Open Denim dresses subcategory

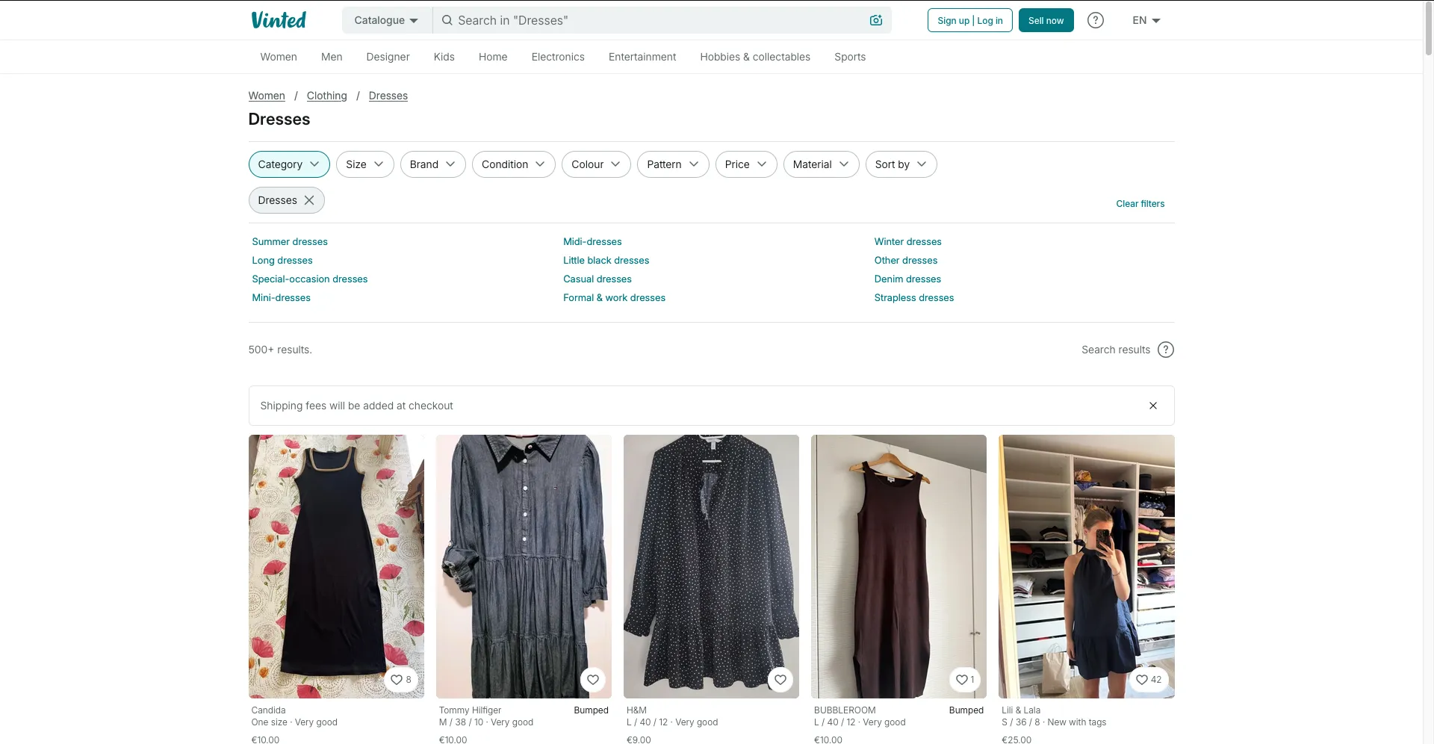pos(907,279)
